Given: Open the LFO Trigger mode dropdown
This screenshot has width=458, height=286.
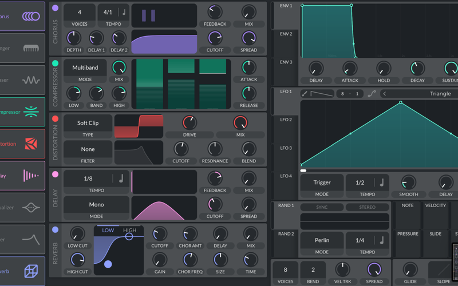Looking at the screenshot, I should (322, 183).
